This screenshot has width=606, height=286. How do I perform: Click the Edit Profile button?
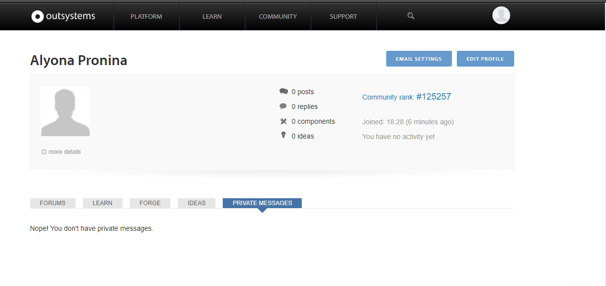click(485, 59)
